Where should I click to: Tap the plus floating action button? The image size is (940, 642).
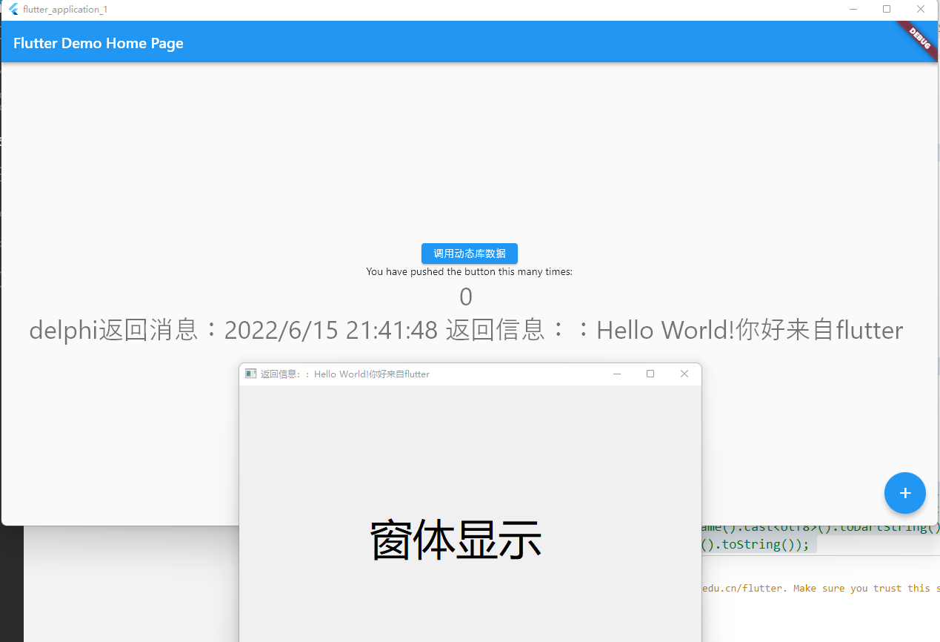pyautogui.click(x=904, y=493)
